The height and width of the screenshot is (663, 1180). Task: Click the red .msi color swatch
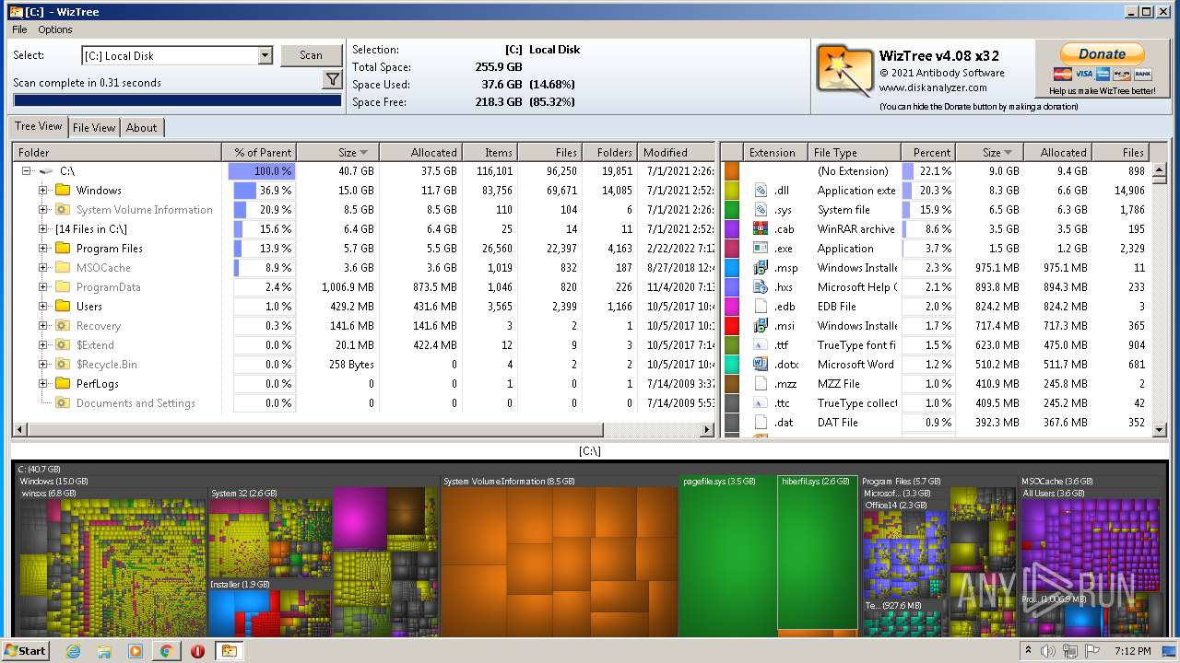pyautogui.click(x=732, y=326)
